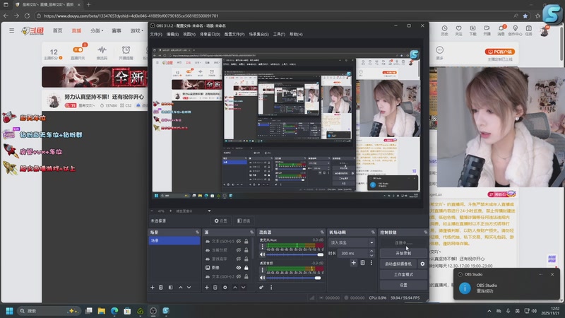Click 启动虚拟摄像机 button

coord(398,264)
